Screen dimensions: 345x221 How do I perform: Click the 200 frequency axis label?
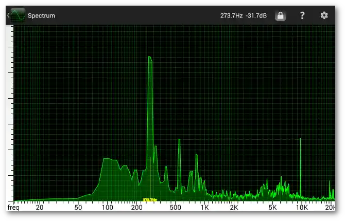click(136, 207)
